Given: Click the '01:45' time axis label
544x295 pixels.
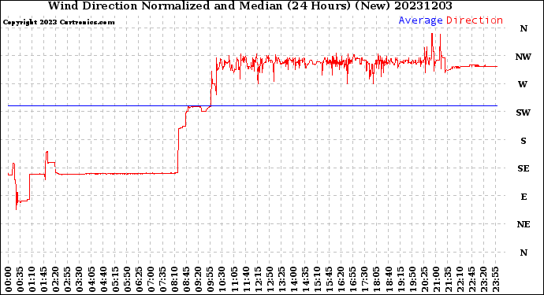Looking at the screenshot, I should [44, 279].
